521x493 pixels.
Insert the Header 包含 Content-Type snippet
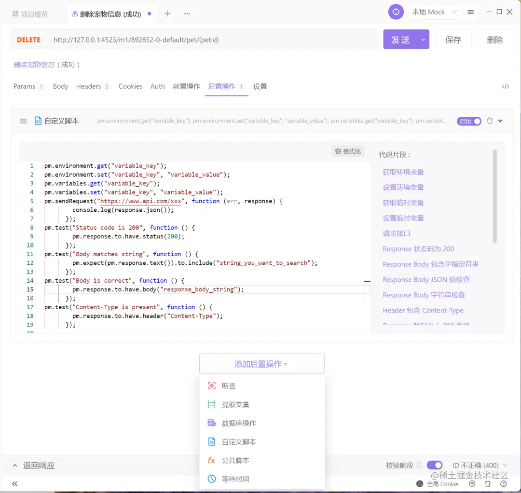coord(423,310)
